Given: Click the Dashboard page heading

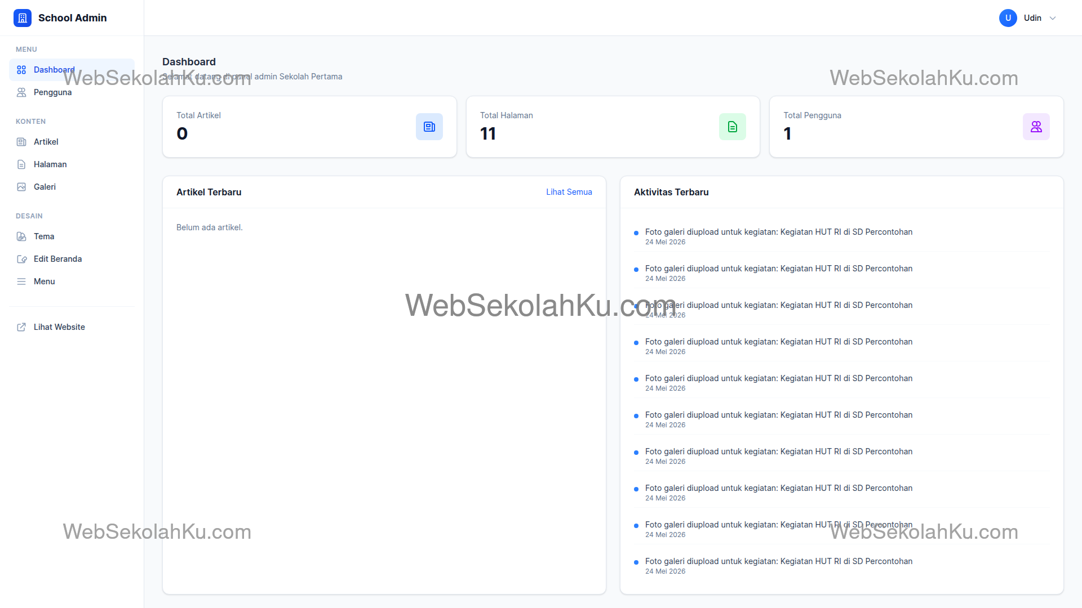Looking at the screenshot, I should 189,62.
